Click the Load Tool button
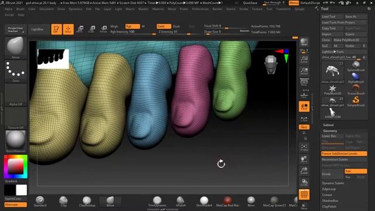 click(332, 16)
